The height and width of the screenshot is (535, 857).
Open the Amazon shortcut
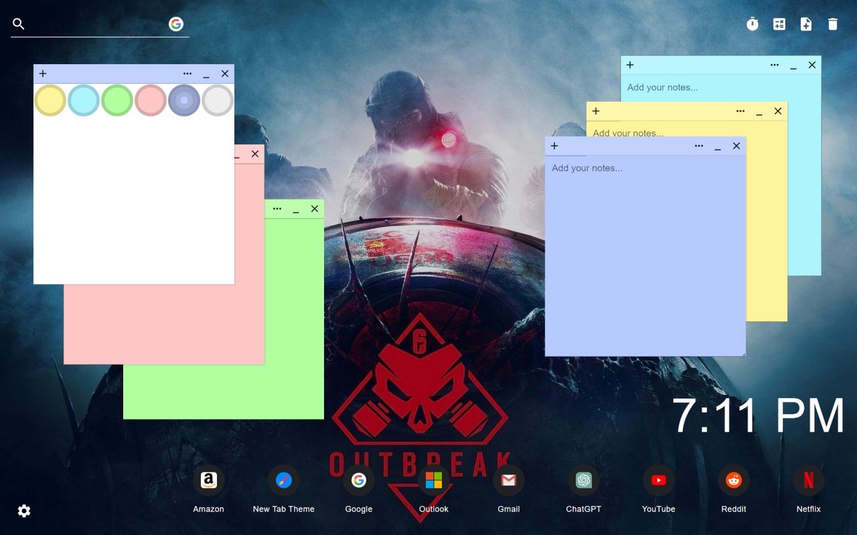tap(208, 480)
